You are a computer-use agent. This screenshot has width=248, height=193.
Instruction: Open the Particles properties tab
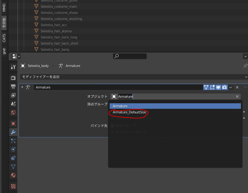(x=13, y=141)
